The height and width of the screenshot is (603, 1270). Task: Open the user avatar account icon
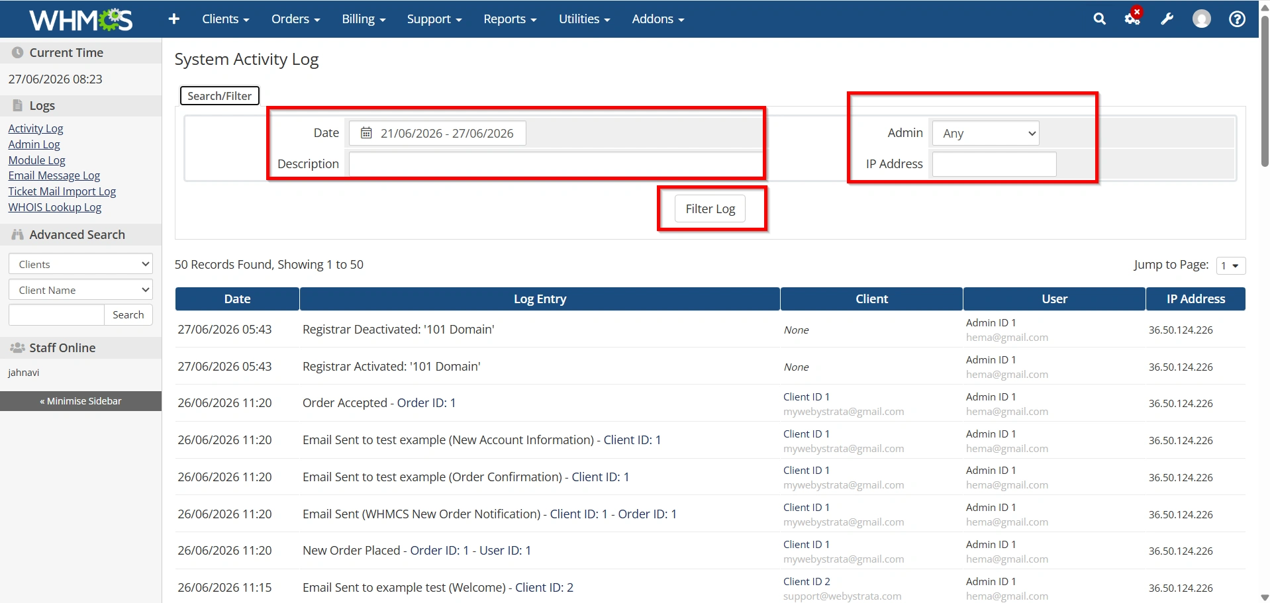pos(1202,19)
